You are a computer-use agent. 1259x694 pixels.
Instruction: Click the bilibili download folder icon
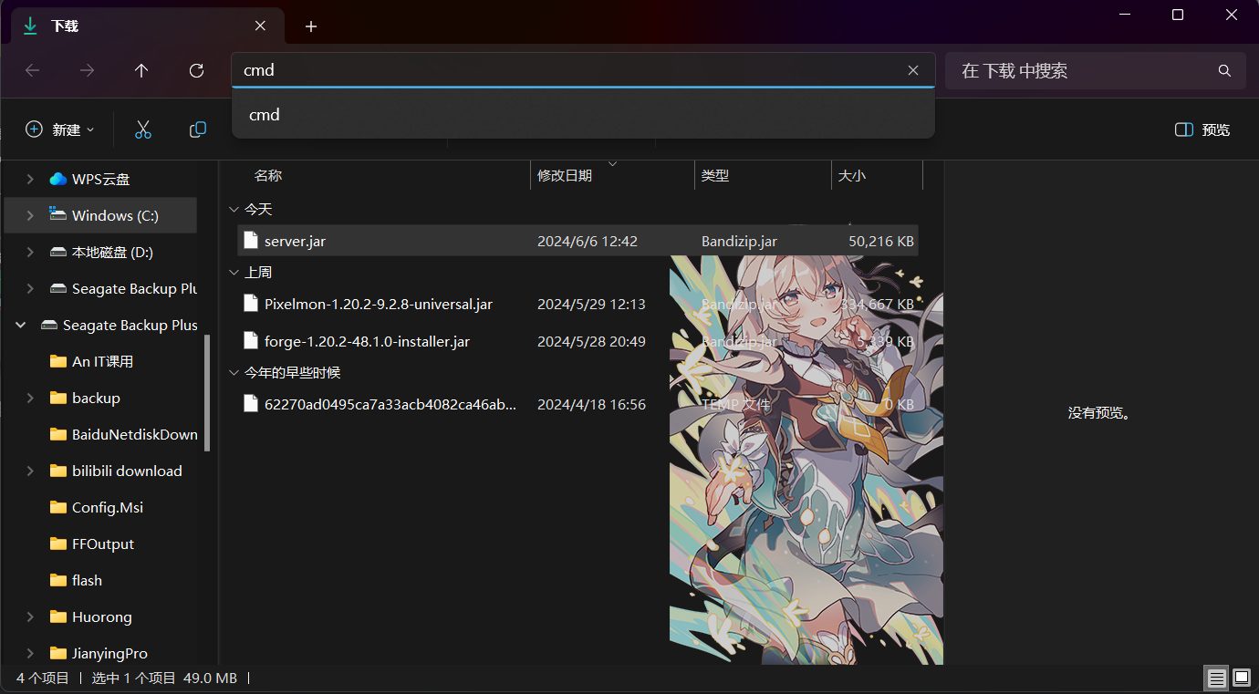tap(58, 471)
